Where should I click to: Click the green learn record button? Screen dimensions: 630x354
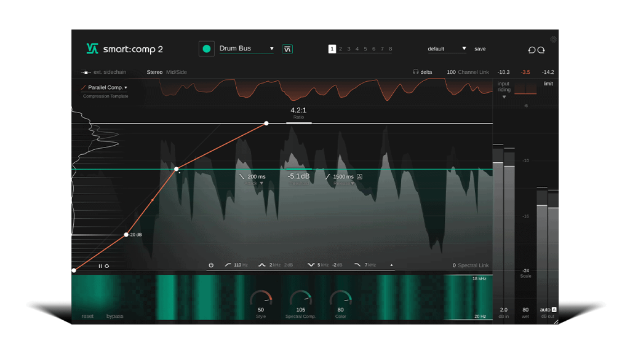(207, 49)
